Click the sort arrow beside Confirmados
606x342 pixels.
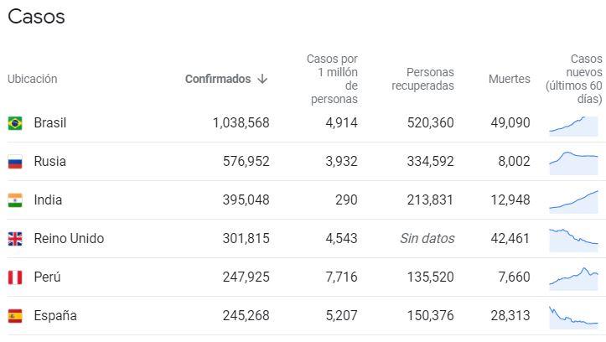(262, 79)
